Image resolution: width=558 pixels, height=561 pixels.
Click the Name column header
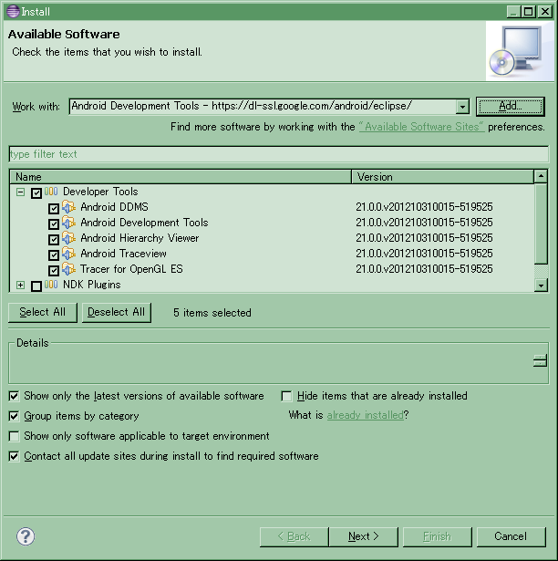(x=181, y=177)
